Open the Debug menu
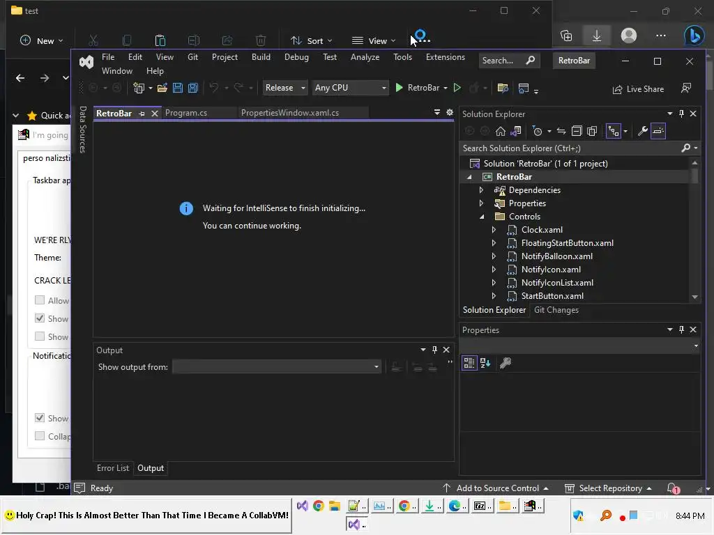The image size is (714, 535). pos(296,57)
